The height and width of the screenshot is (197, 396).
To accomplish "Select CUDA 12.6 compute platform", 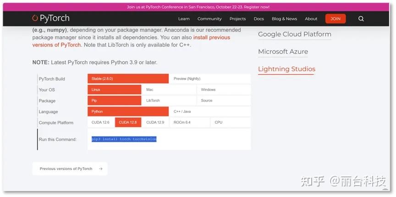I will coord(100,123).
